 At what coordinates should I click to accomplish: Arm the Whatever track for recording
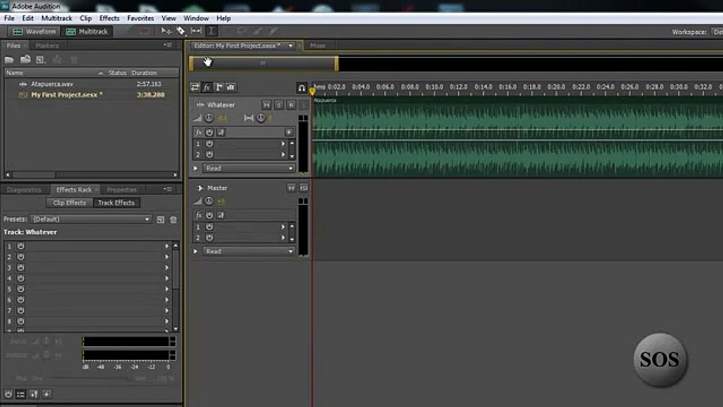coord(291,105)
